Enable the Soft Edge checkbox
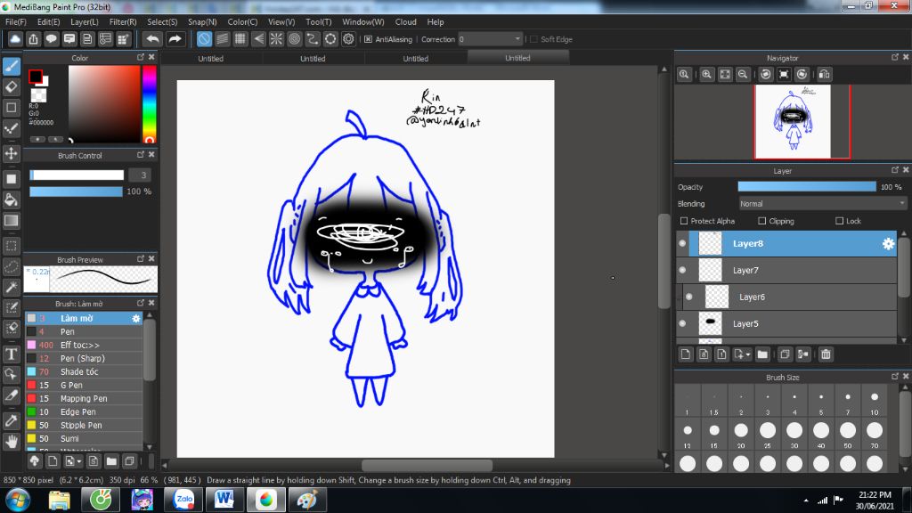Image resolution: width=912 pixels, height=513 pixels. point(534,39)
